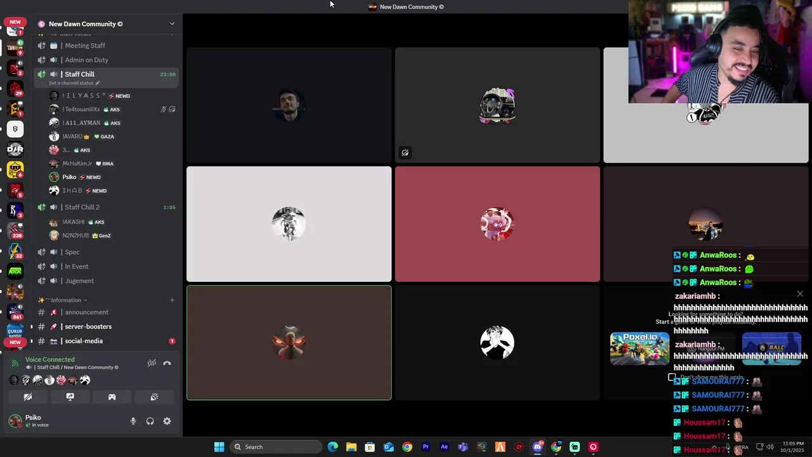Open the New Dawn Community server menu
Viewport: 812px width, 457px height.
[106, 24]
